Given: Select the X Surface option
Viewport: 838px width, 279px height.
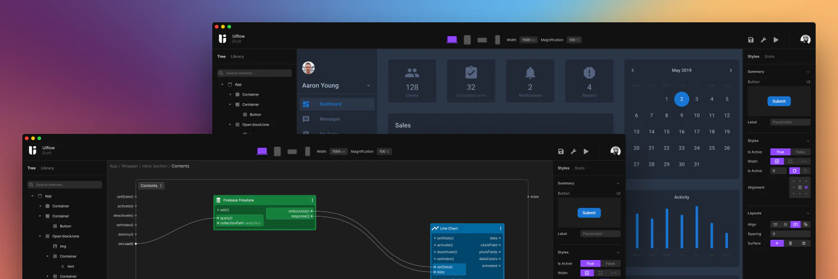Looking at the screenshot, I should (777, 243).
